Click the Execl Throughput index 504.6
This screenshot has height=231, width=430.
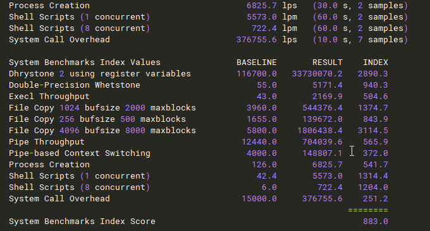[376, 97]
